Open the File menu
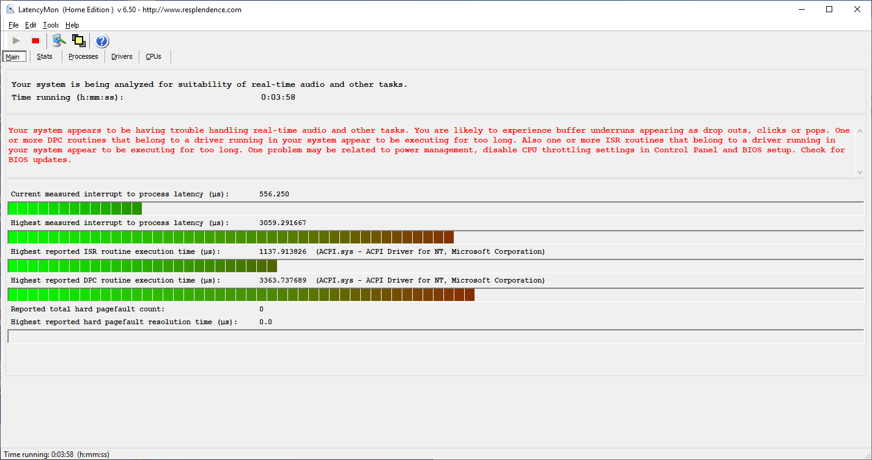The height and width of the screenshot is (460, 872). click(13, 25)
